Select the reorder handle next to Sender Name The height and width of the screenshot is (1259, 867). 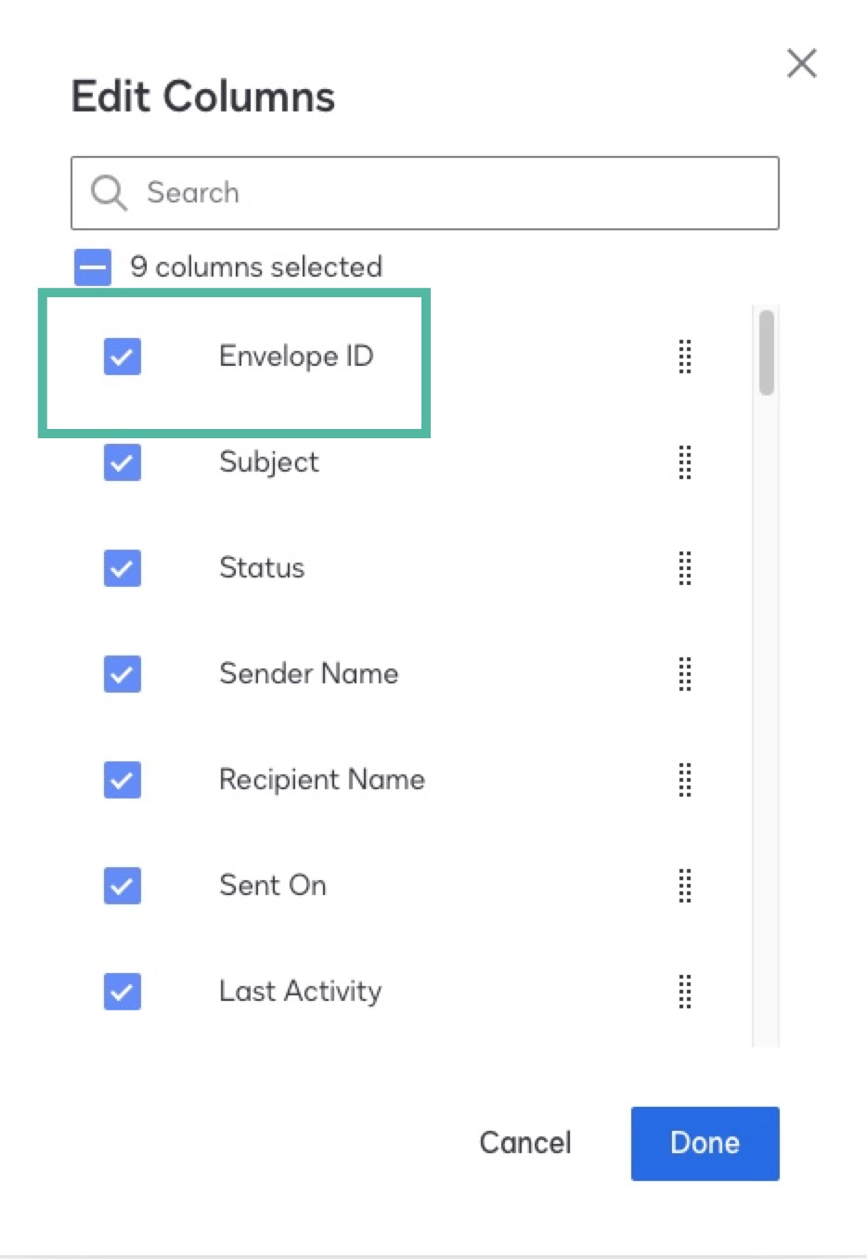tap(684, 675)
